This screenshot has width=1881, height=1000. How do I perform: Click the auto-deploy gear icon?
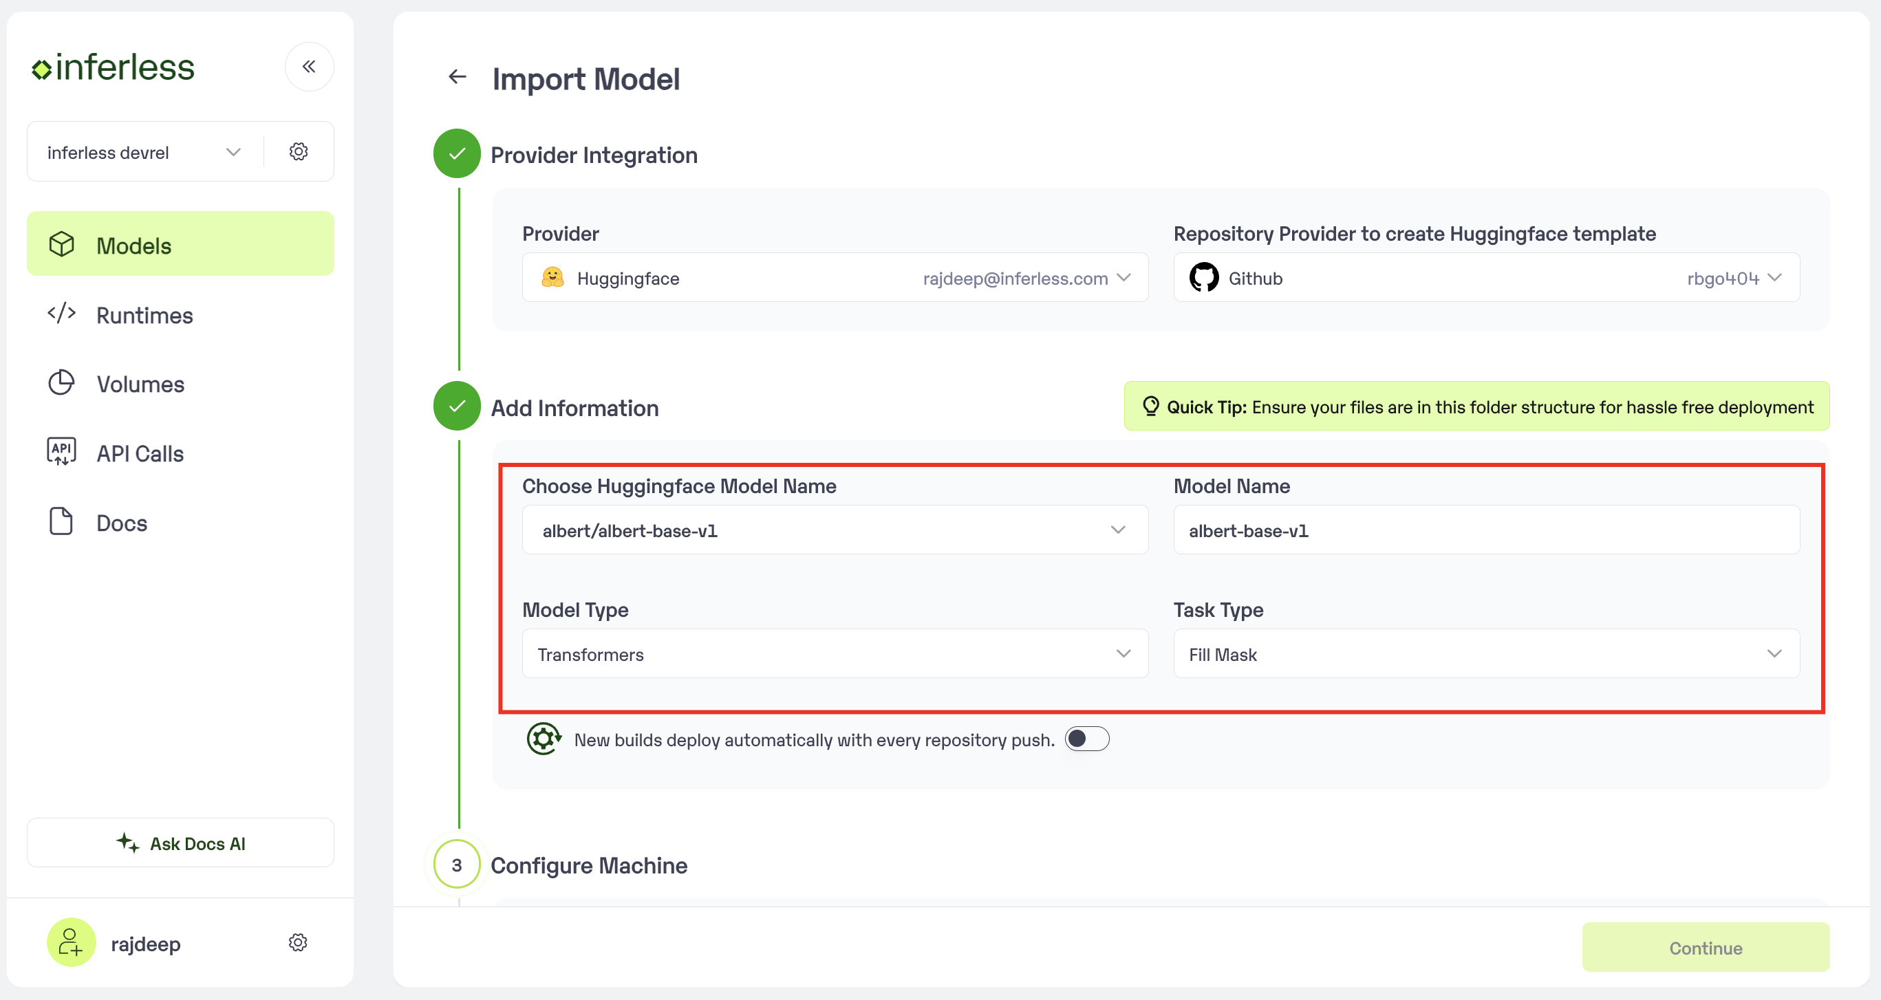click(x=544, y=739)
